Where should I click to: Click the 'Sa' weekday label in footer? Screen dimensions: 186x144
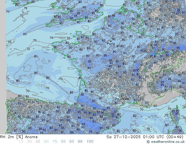[x=109, y=137]
